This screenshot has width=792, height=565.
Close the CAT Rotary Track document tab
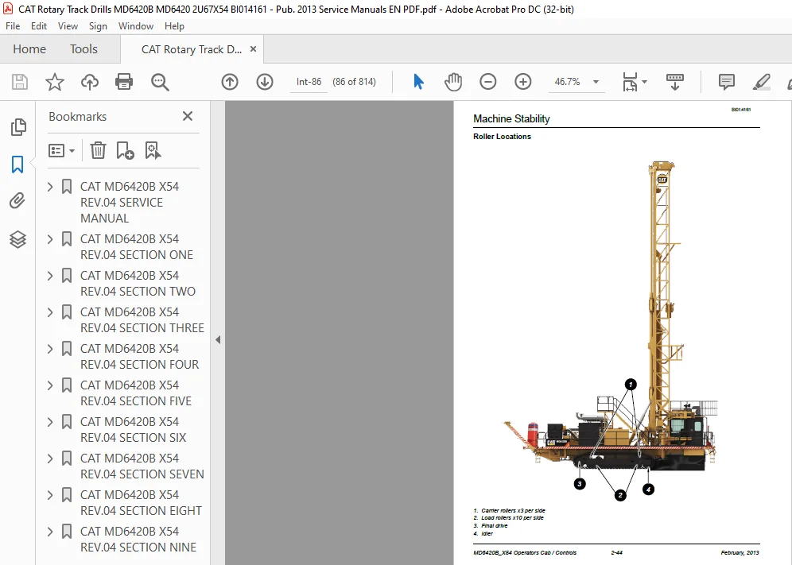pos(253,49)
